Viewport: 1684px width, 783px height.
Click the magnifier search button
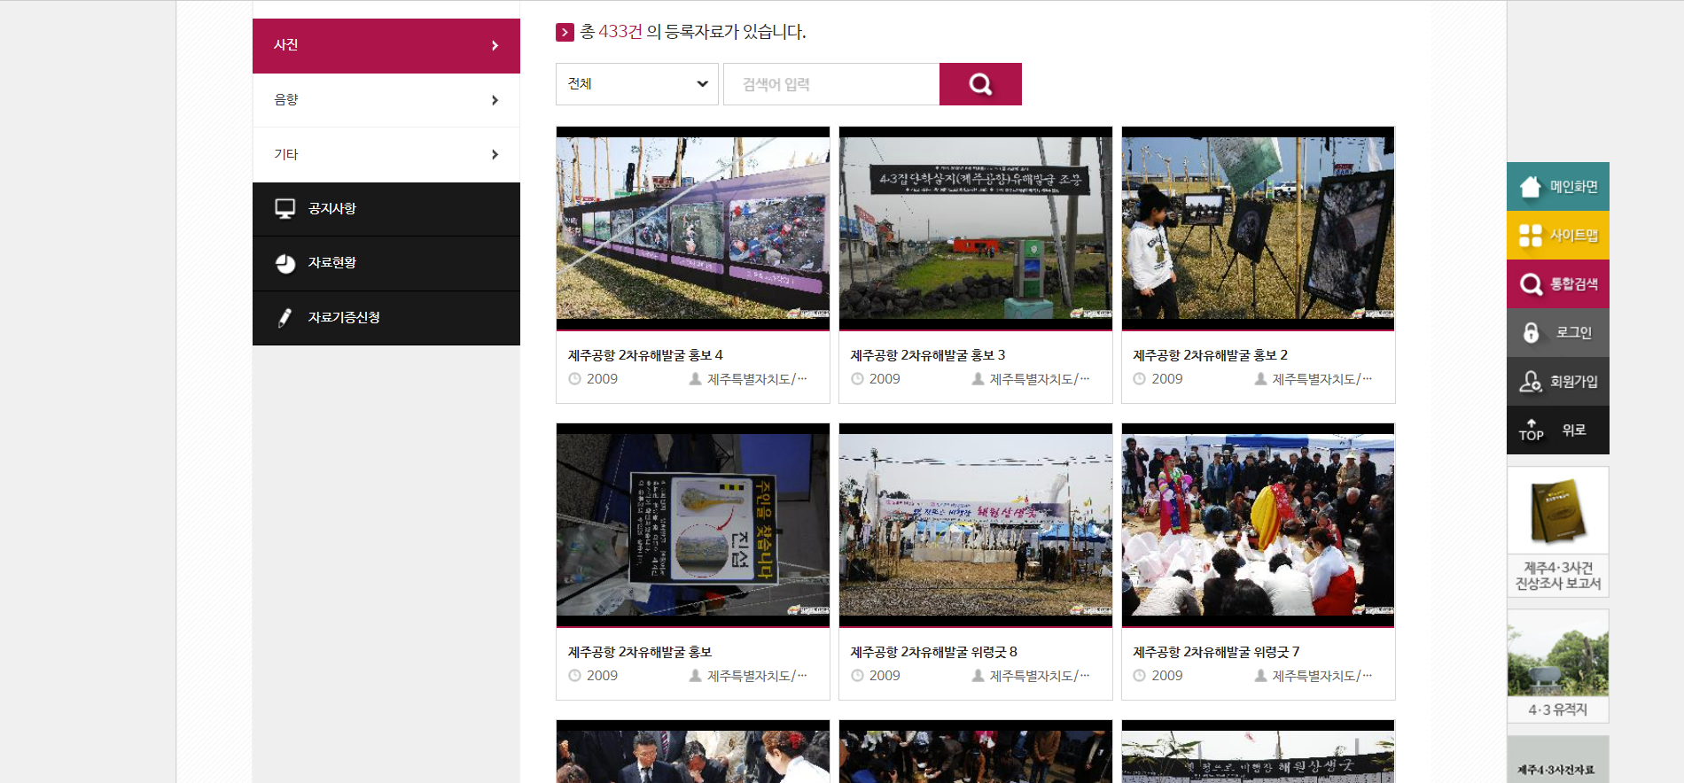979,84
